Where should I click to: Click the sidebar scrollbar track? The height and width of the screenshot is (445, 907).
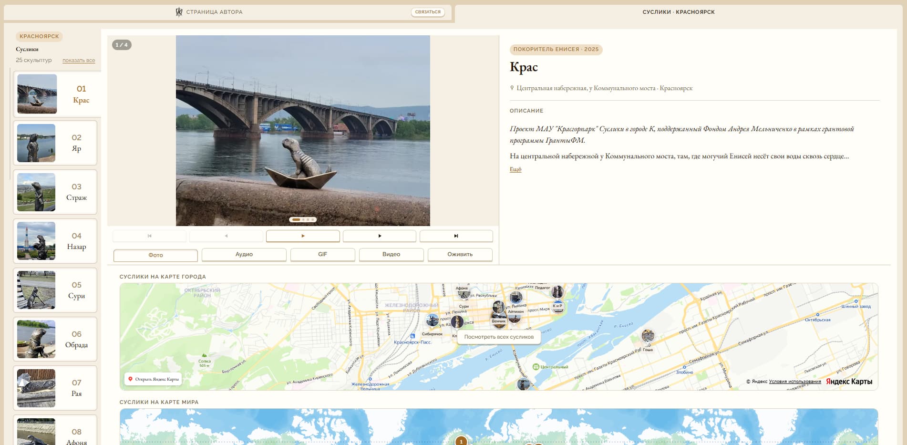click(10, 124)
